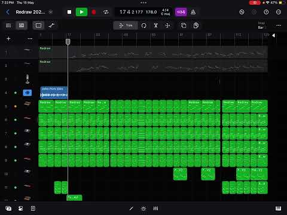Start recording with the red Record button

point(93,12)
